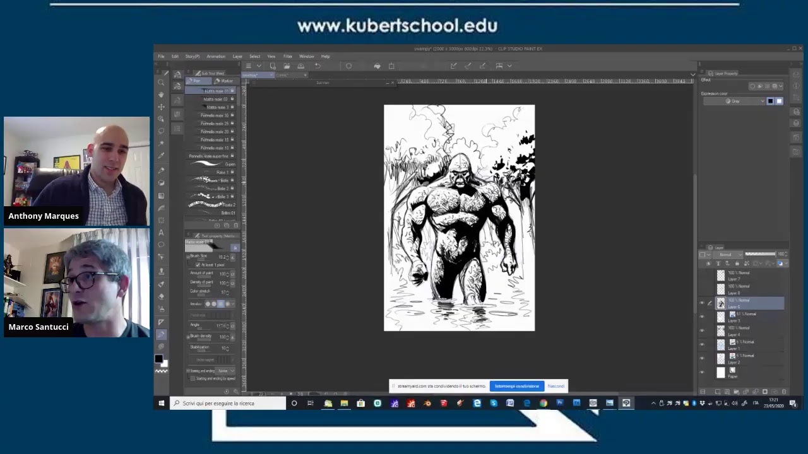
Task: Hide Layer 1 with its eye icon
Action: tap(701, 344)
